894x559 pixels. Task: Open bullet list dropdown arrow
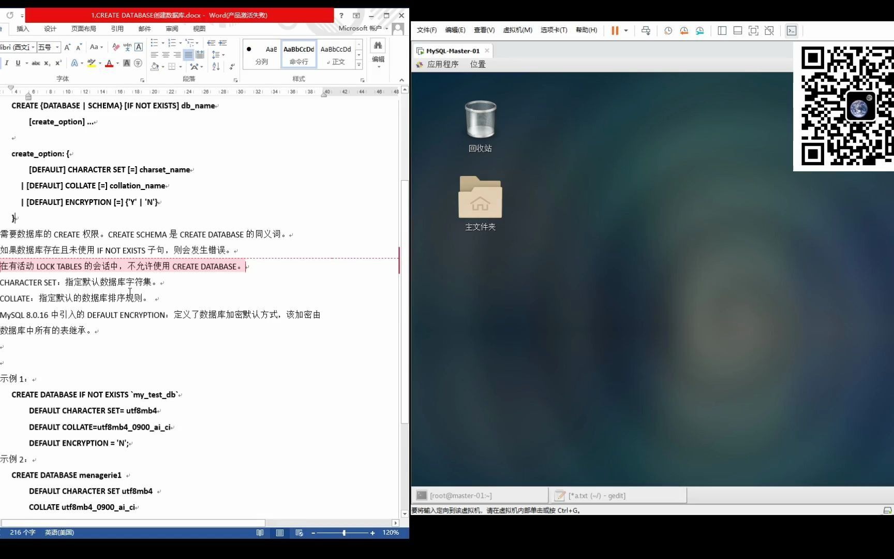(162, 43)
